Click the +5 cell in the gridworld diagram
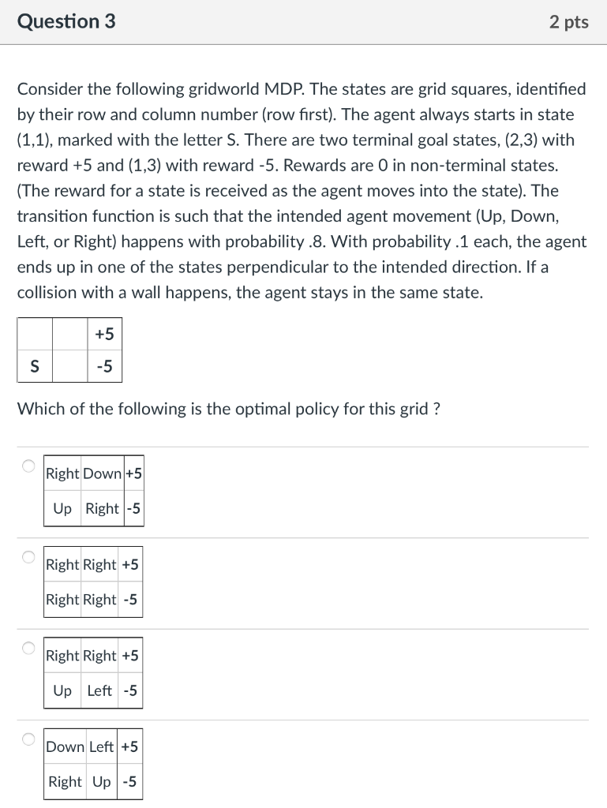 tap(104, 333)
